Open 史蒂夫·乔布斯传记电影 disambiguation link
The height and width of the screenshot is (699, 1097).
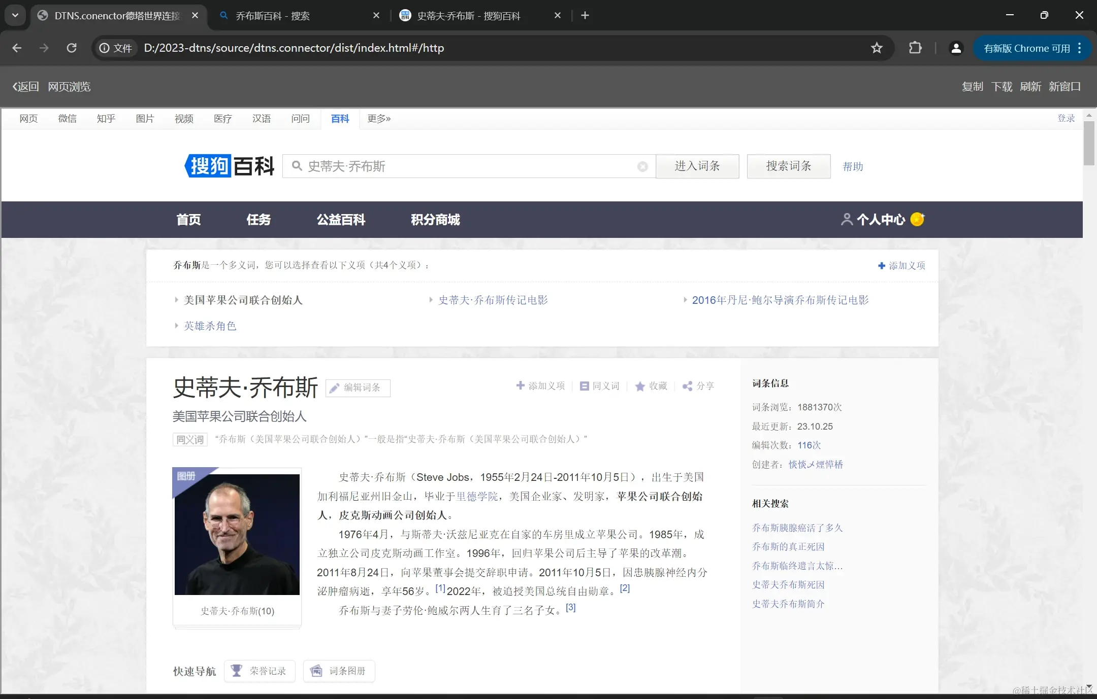coord(493,300)
